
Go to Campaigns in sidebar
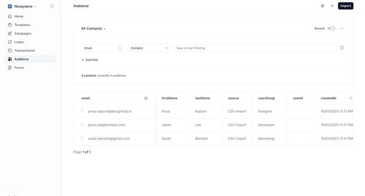[x=23, y=33]
